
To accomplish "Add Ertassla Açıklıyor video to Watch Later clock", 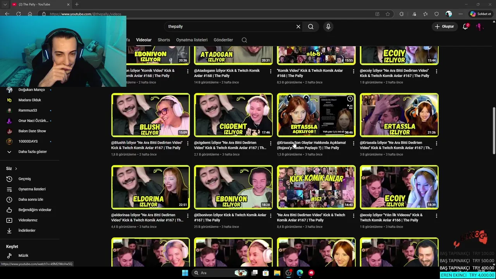I will click(350, 99).
